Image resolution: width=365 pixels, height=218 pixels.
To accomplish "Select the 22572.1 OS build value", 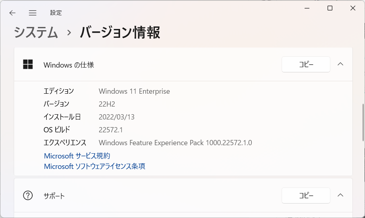I will [110, 130].
